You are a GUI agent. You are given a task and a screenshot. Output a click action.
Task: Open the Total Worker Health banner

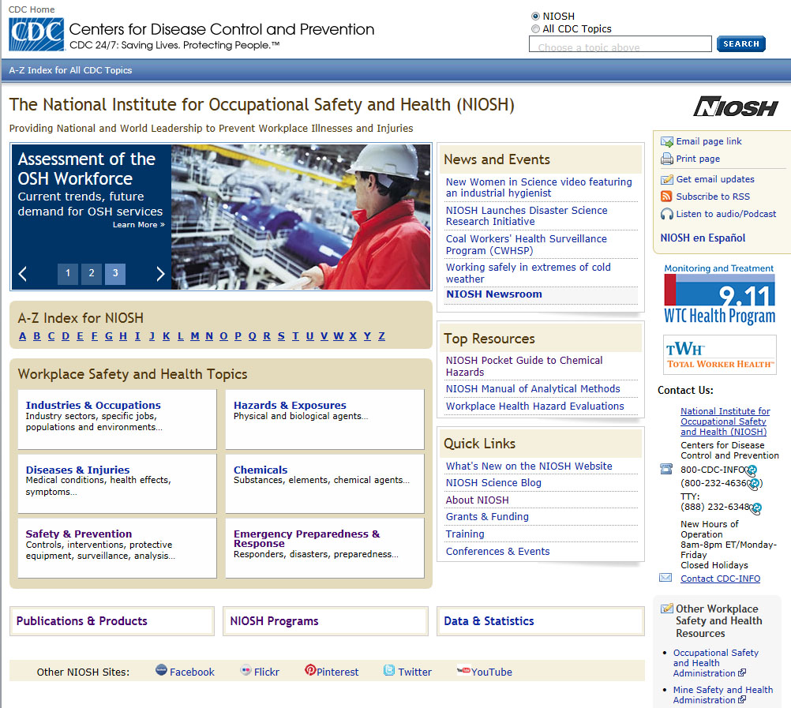719,354
